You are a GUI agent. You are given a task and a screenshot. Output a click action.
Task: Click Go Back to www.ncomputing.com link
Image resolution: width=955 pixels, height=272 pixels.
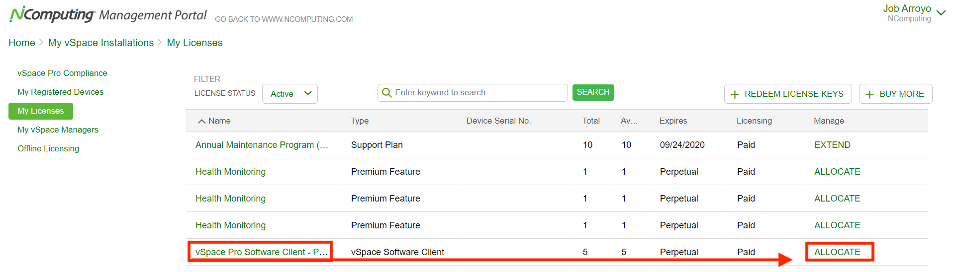284,19
